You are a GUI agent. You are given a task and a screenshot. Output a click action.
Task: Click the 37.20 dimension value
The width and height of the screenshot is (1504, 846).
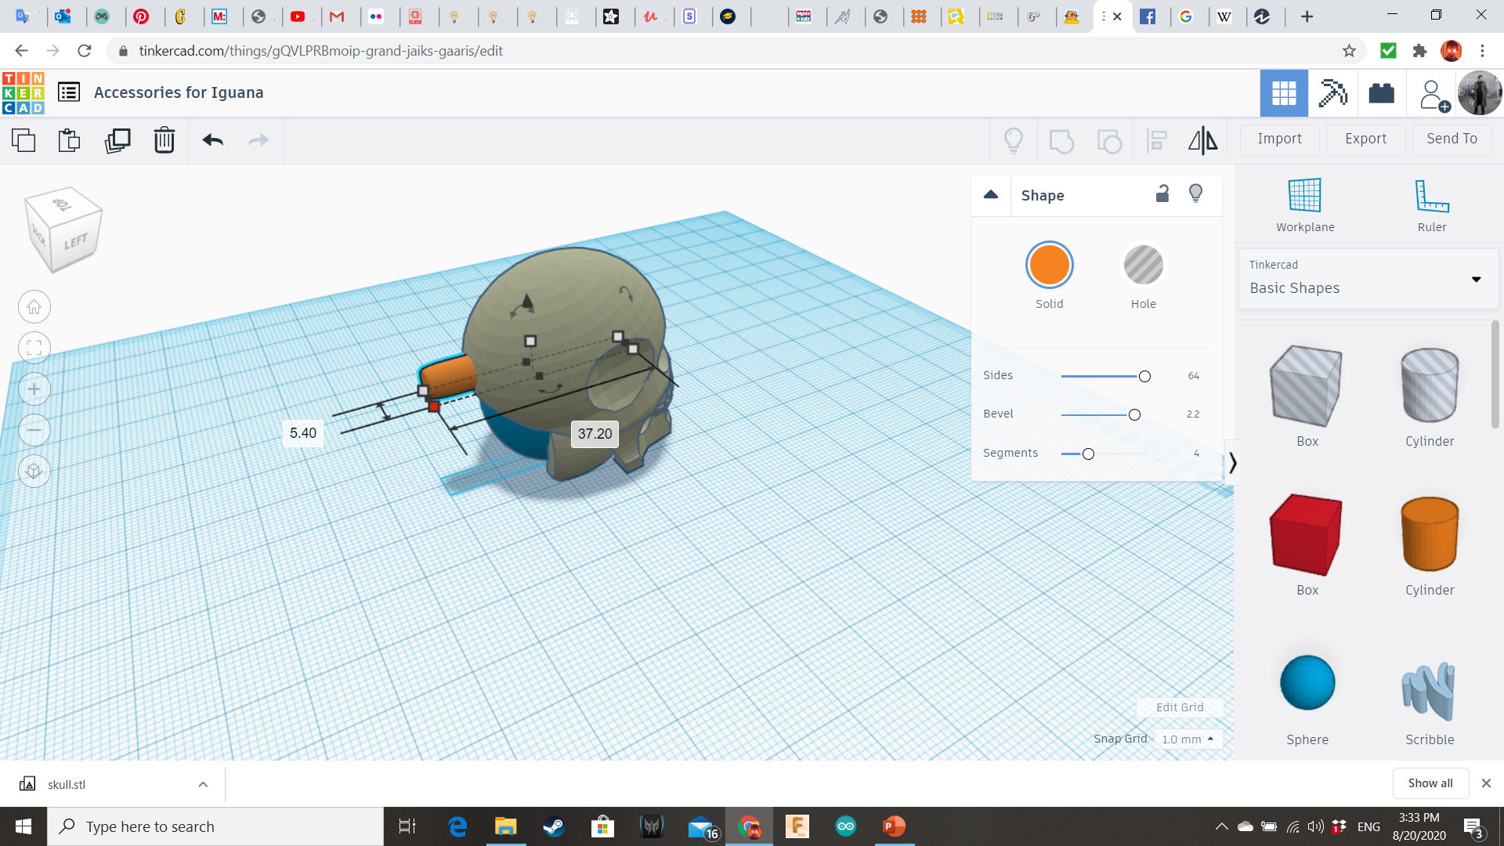595,434
